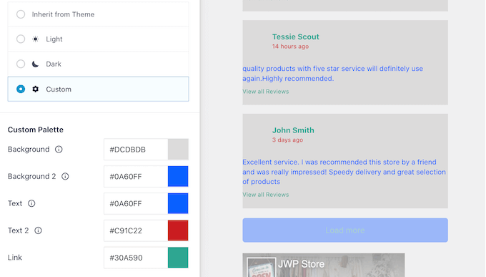Viewport: 486px width, 277px height.
Task: Click the Link label in palette
Action: 15,258
